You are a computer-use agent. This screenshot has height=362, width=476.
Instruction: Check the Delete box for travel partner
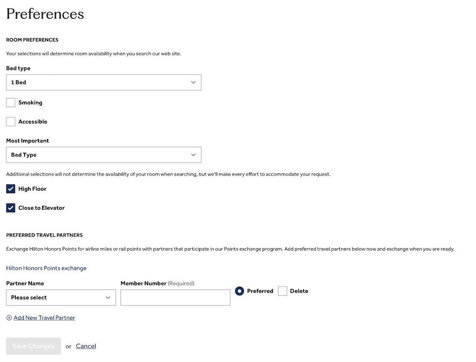(x=282, y=291)
